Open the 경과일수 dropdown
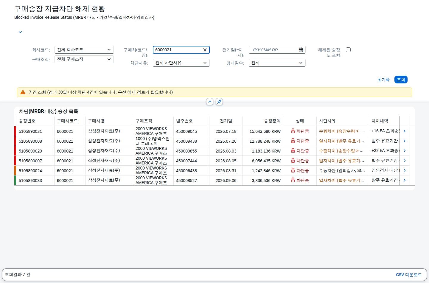This screenshot has width=429, height=283. (277, 63)
